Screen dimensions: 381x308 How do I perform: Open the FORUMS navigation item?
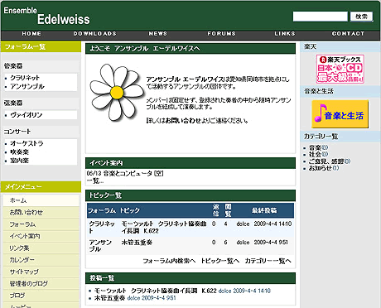(x=221, y=34)
